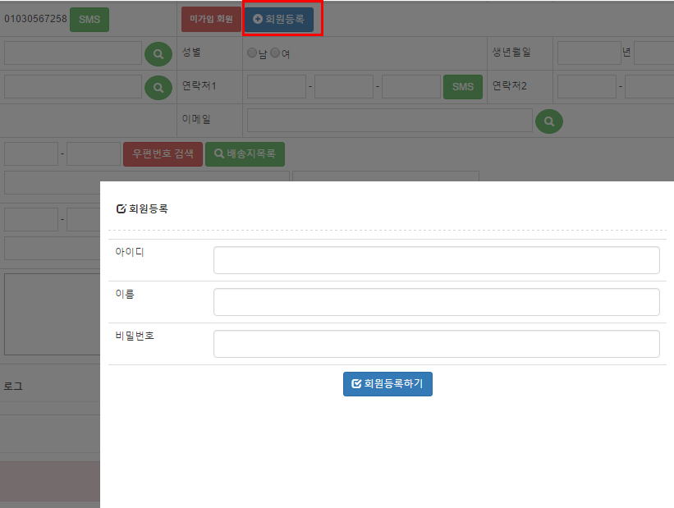Image resolution: width=674 pixels, height=508 pixels.
Task: Select the 여 gender radio button
Action: (275, 53)
